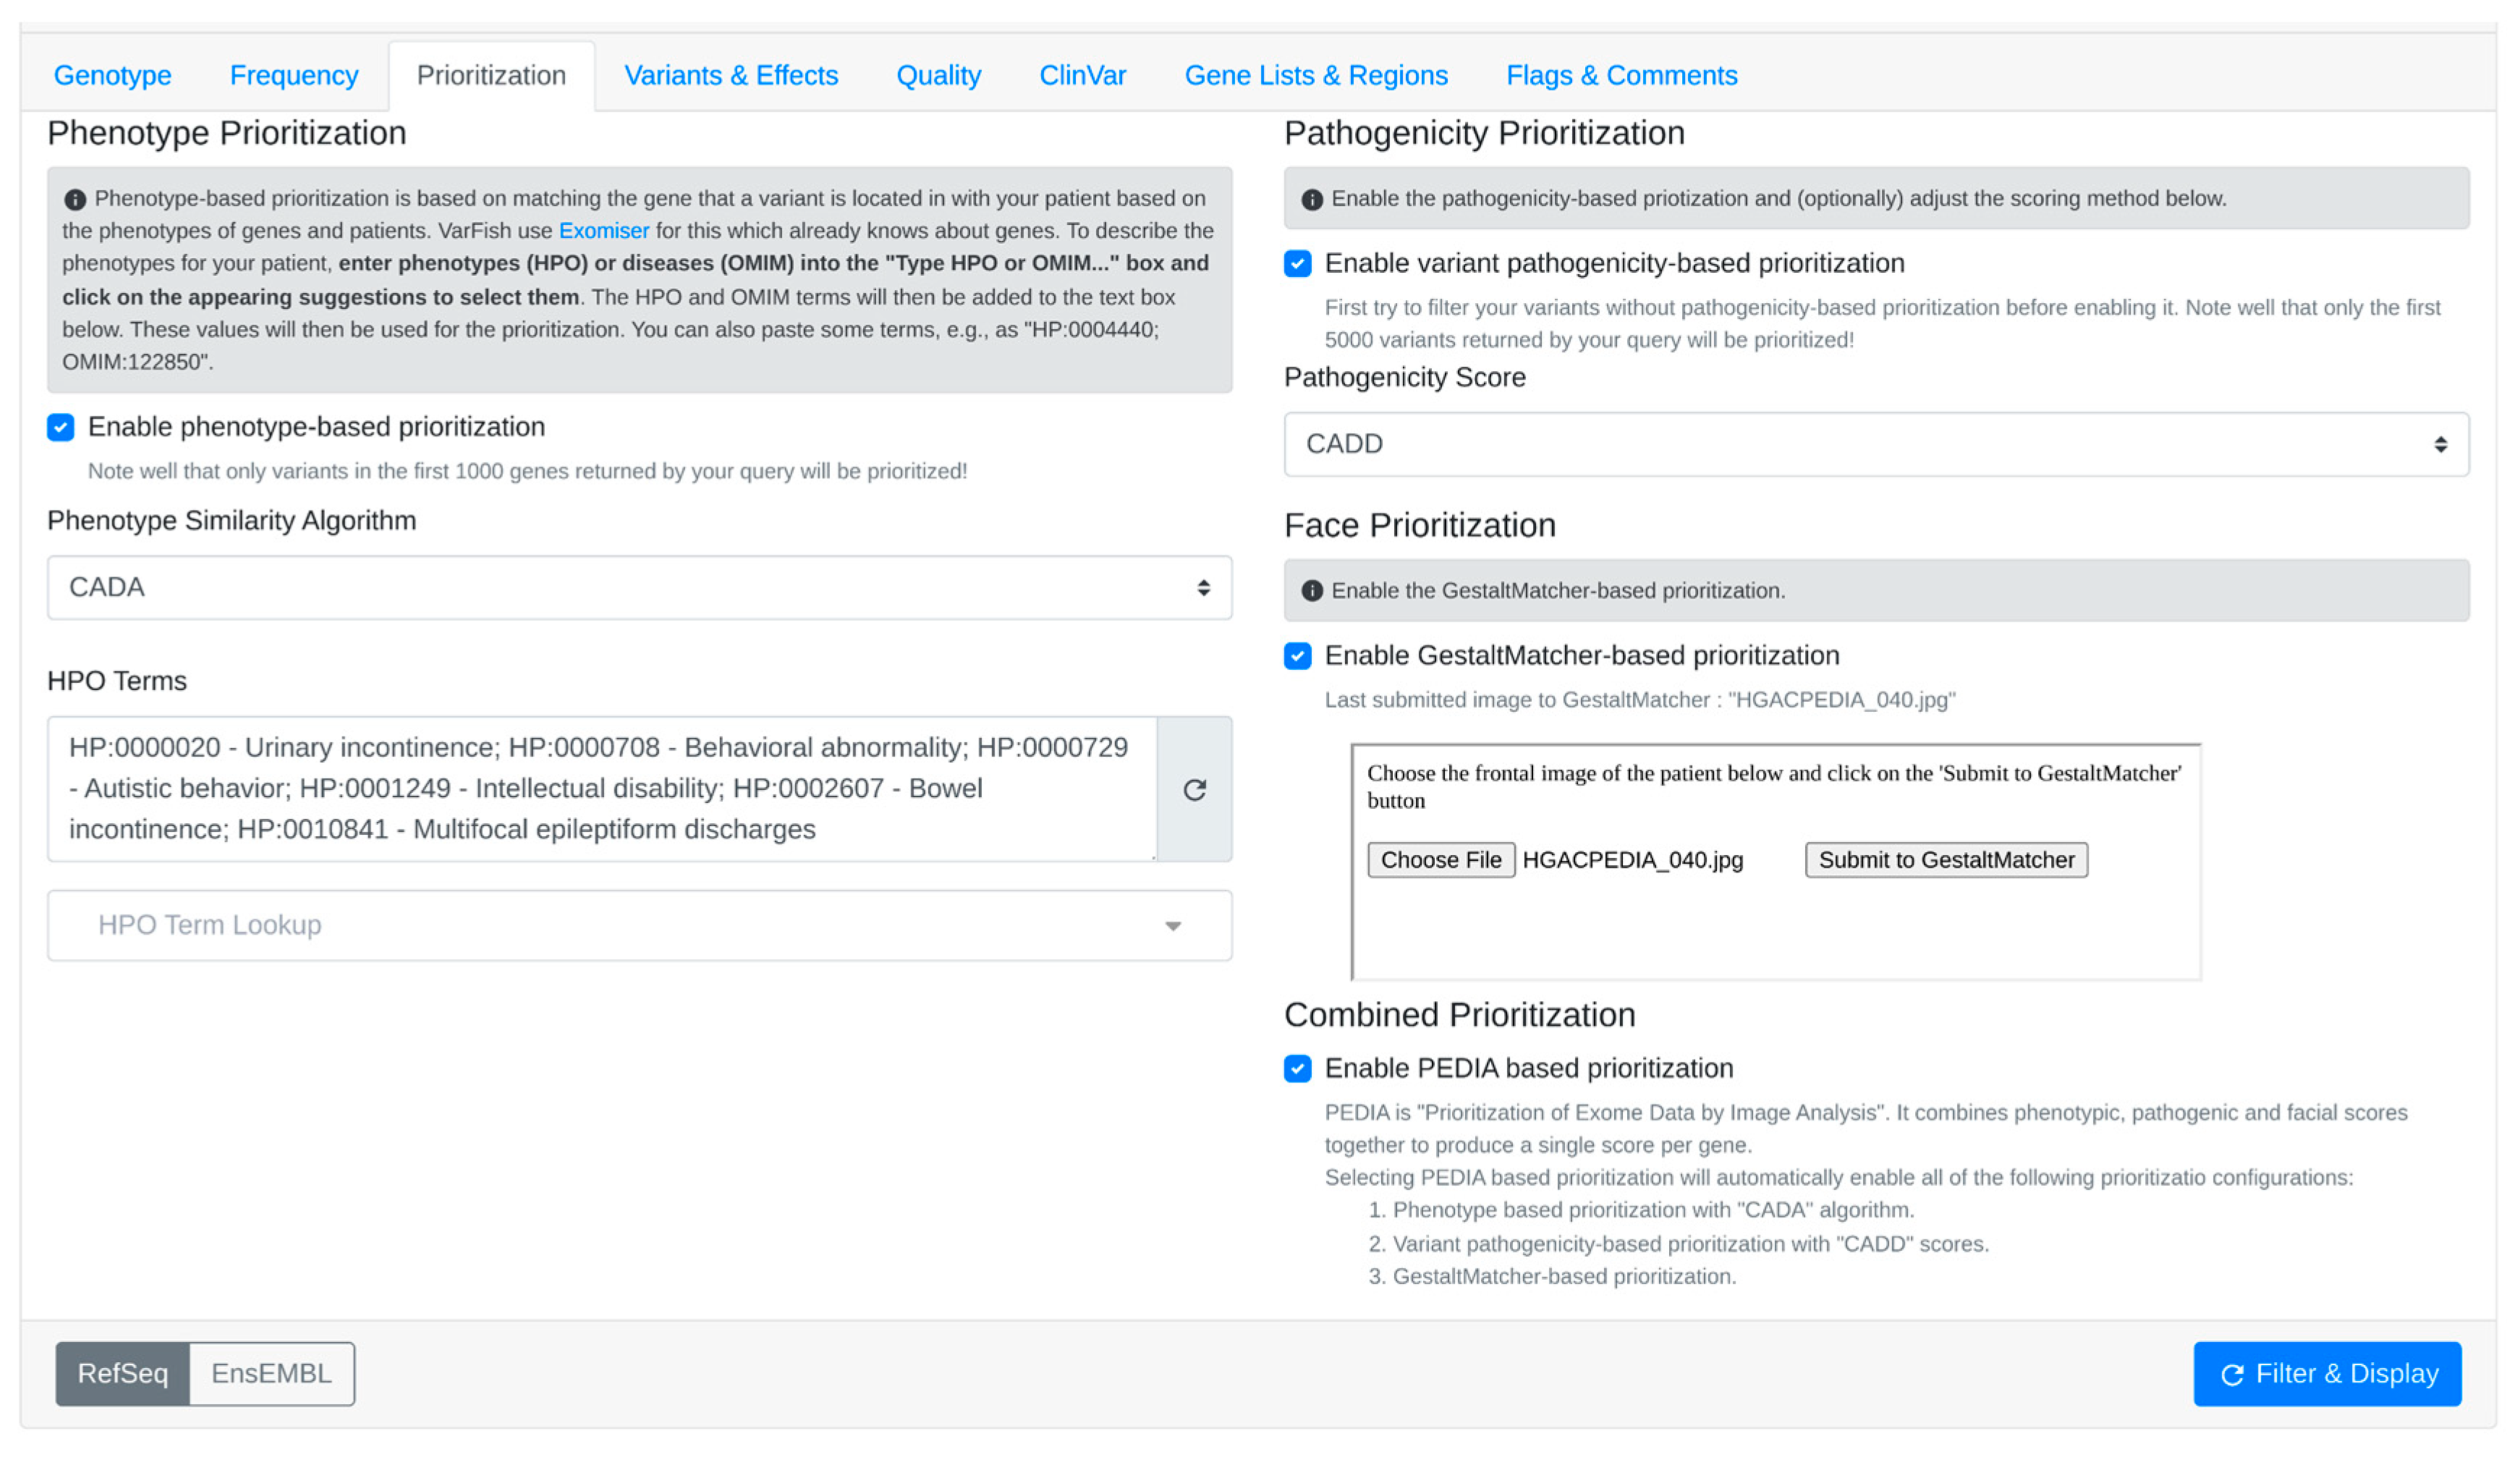
Task: Open the ClinVar tab
Action: point(1082,76)
